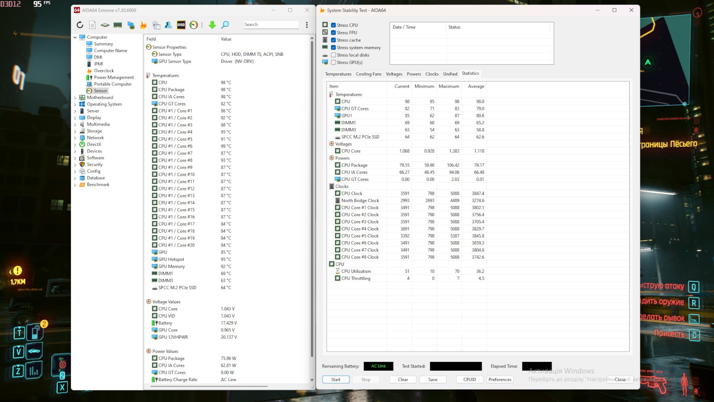
Task: Select the Summary item in the tree
Action: (x=103, y=44)
